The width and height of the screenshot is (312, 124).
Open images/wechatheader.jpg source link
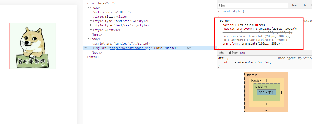(130, 48)
